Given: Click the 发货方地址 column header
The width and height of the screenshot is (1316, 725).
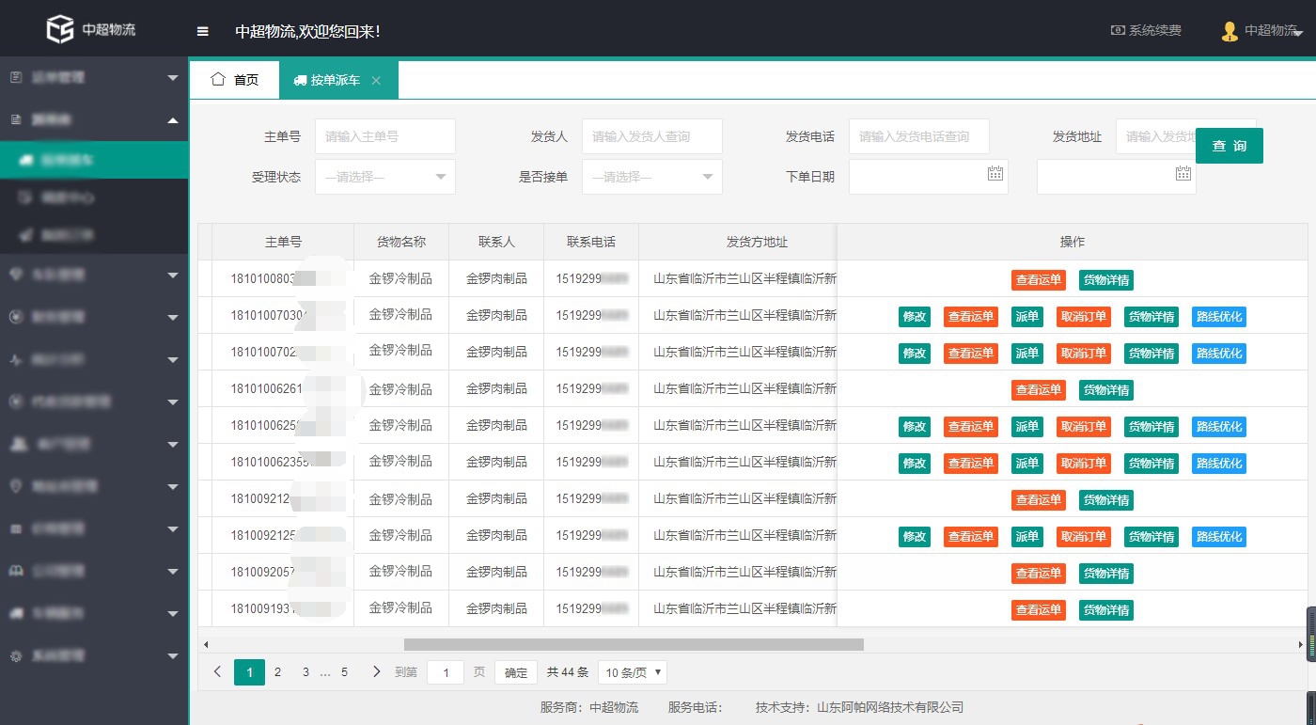Looking at the screenshot, I should (757, 243).
